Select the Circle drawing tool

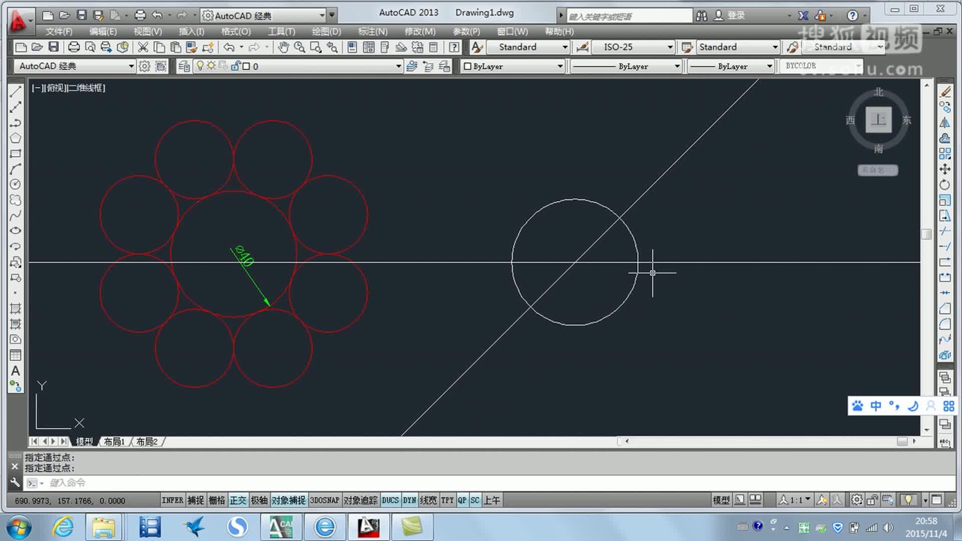(16, 184)
